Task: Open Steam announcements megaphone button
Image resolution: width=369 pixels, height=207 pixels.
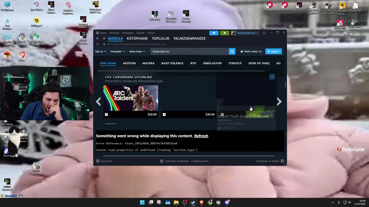Action: tap(214, 33)
